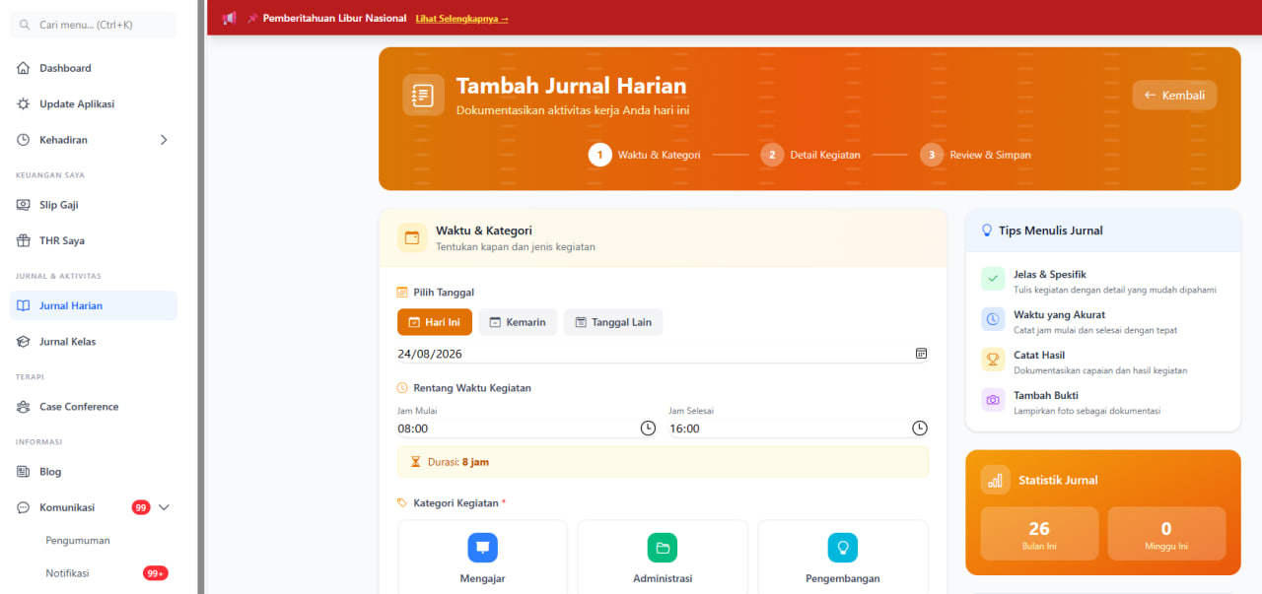Viewport: 1262px width, 594px height.
Task: Click the Bulan Ini statistic card
Action: coord(1039,533)
